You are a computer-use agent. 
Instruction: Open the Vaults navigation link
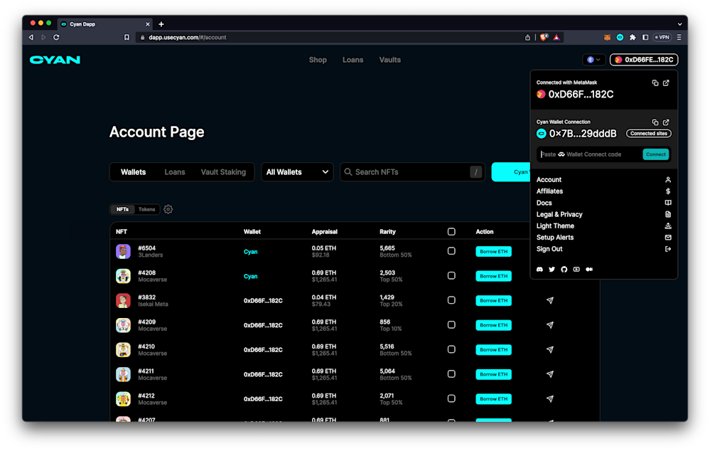pyautogui.click(x=390, y=60)
